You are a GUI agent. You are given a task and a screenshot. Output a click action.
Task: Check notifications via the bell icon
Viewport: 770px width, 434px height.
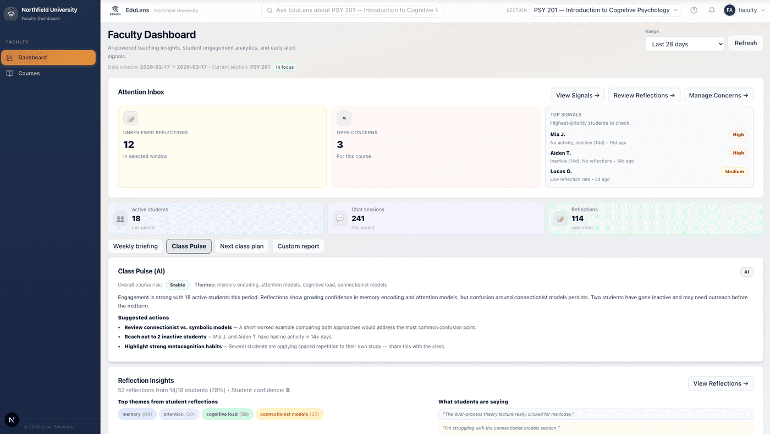[711, 9]
